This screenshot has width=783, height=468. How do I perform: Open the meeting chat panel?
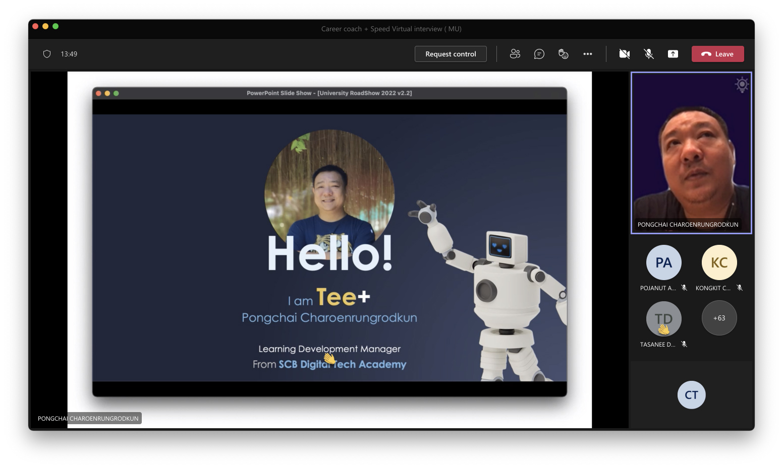[539, 54]
